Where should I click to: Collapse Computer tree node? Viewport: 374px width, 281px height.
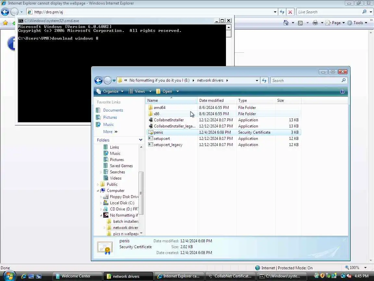(98, 191)
